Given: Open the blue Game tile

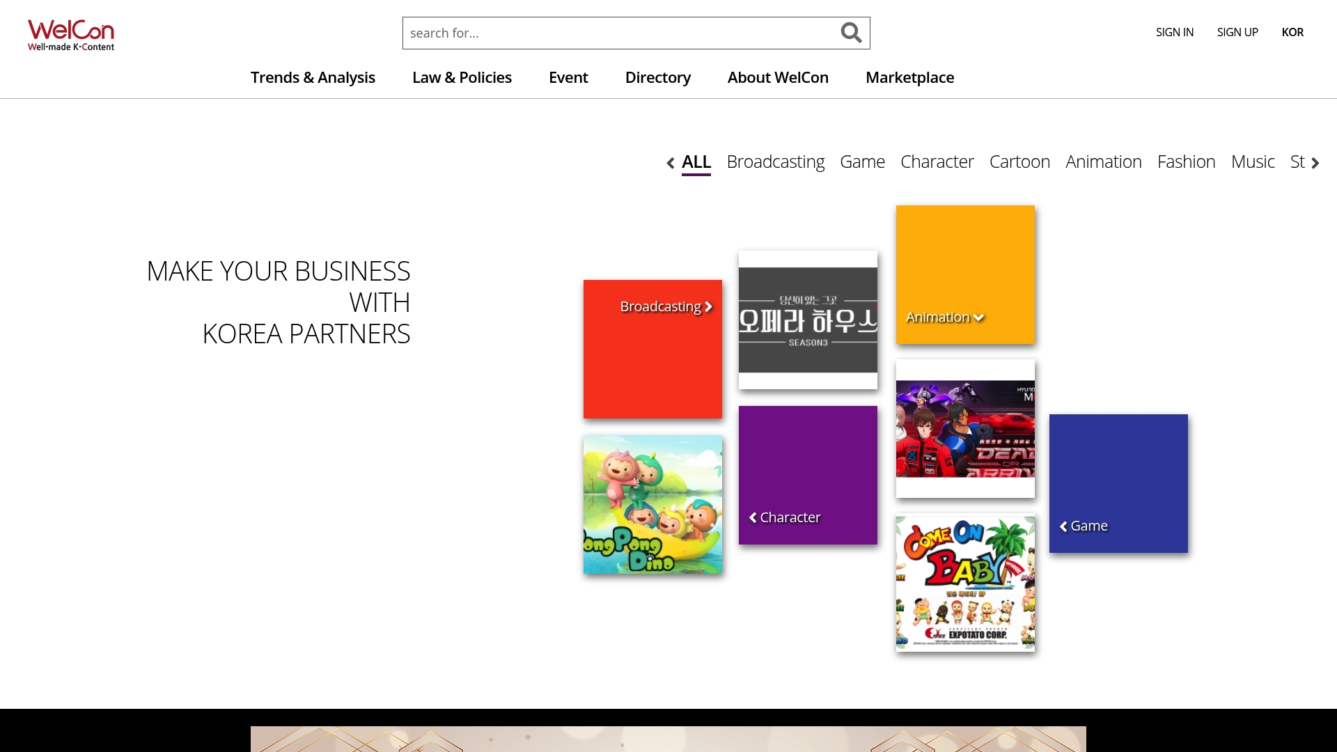Looking at the screenshot, I should coord(1118,483).
